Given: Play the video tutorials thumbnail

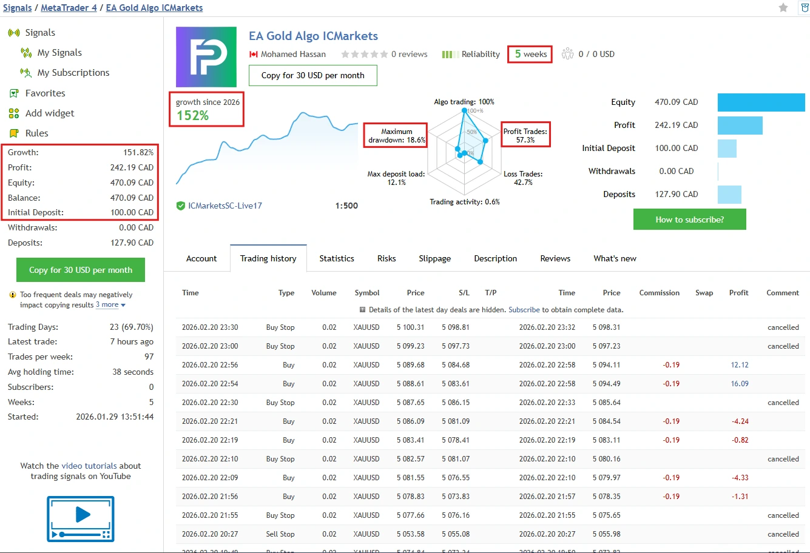Looking at the screenshot, I should click(81, 518).
